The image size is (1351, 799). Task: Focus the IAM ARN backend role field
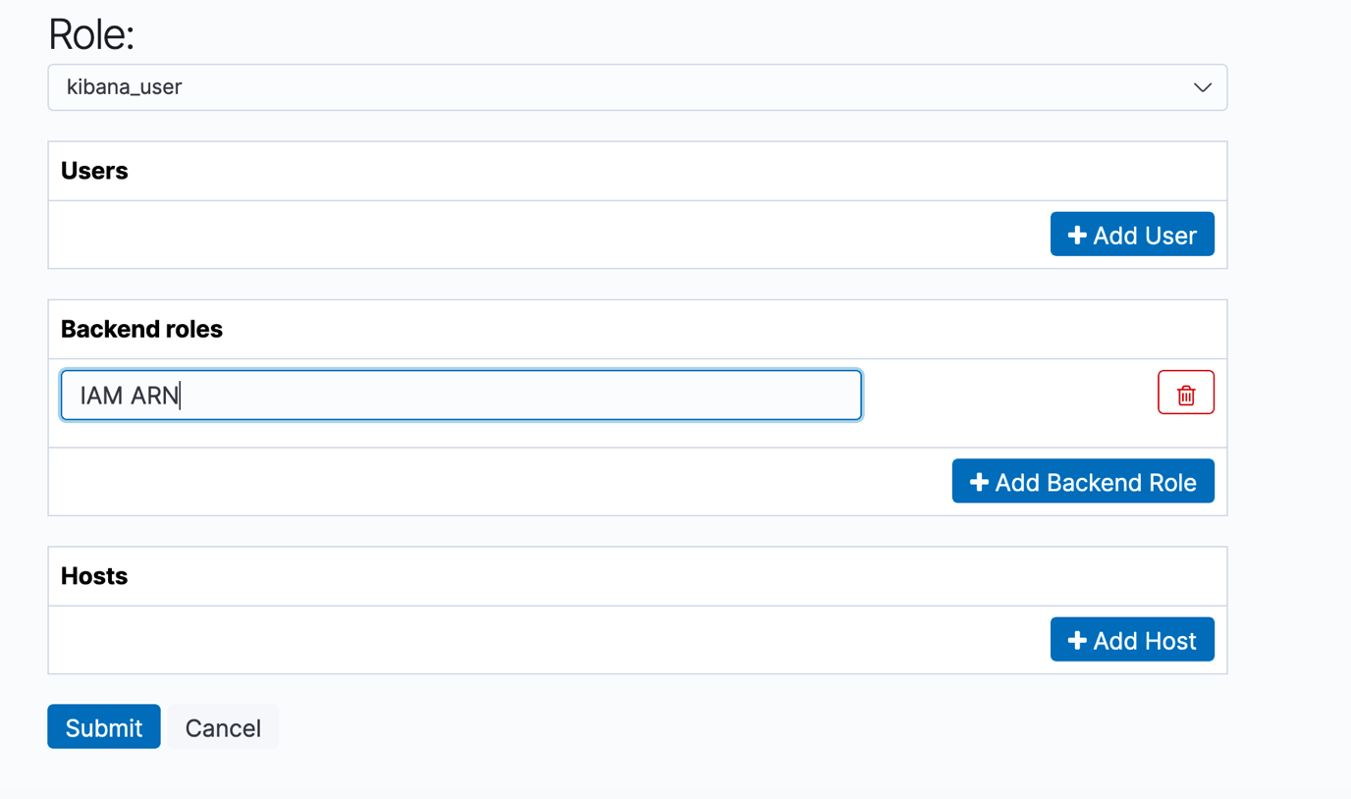coord(461,396)
